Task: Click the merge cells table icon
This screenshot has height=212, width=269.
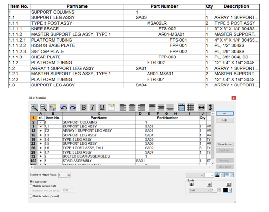Action: [181, 107]
